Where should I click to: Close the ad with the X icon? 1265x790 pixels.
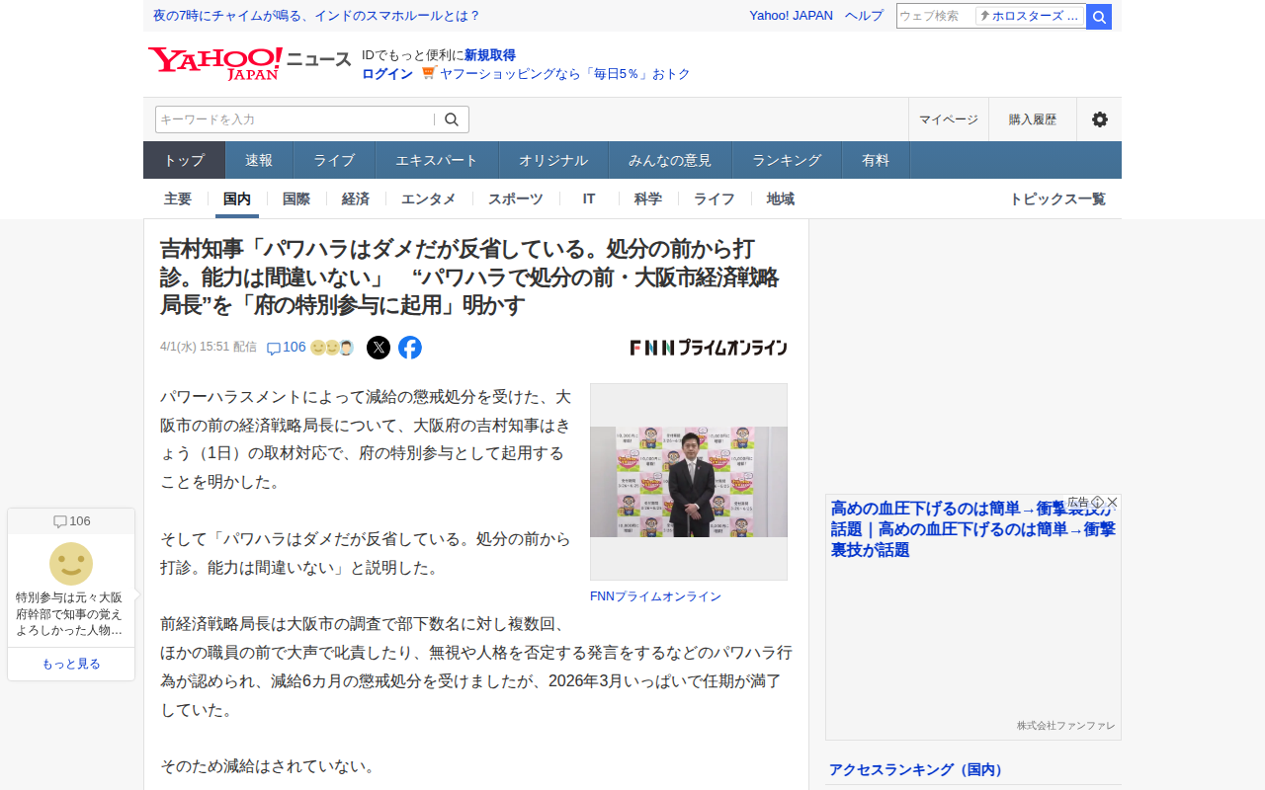(1113, 502)
